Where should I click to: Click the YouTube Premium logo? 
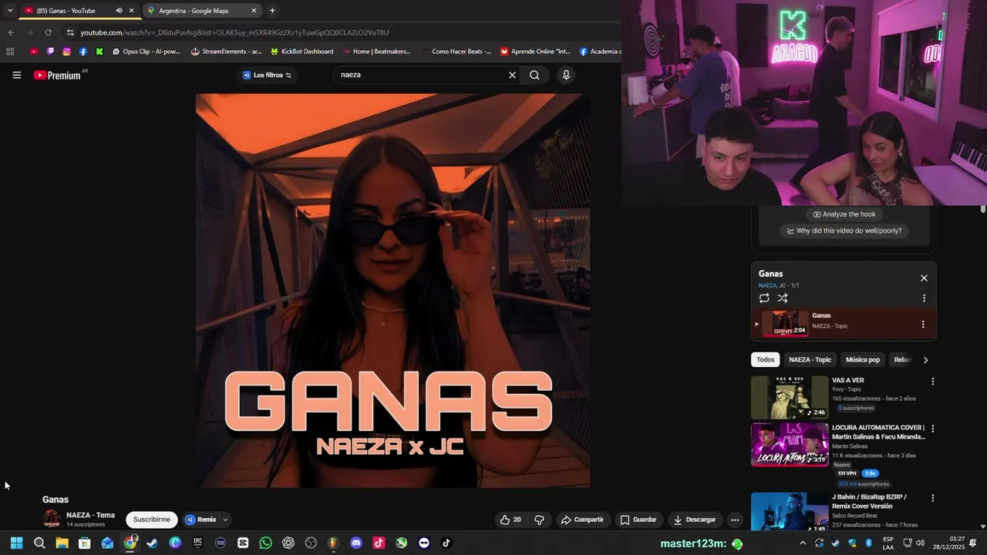(57, 75)
